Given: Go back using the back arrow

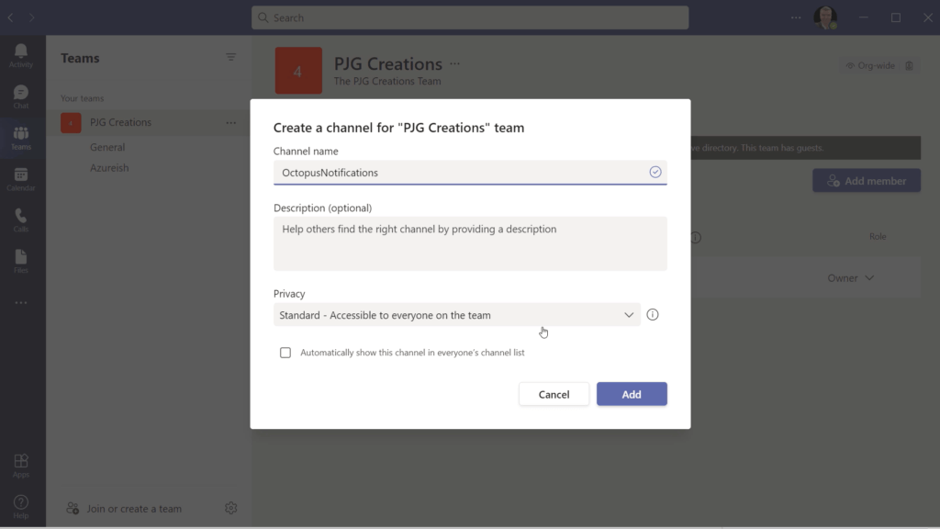Looking at the screenshot, I should click(x=11, y=18).
